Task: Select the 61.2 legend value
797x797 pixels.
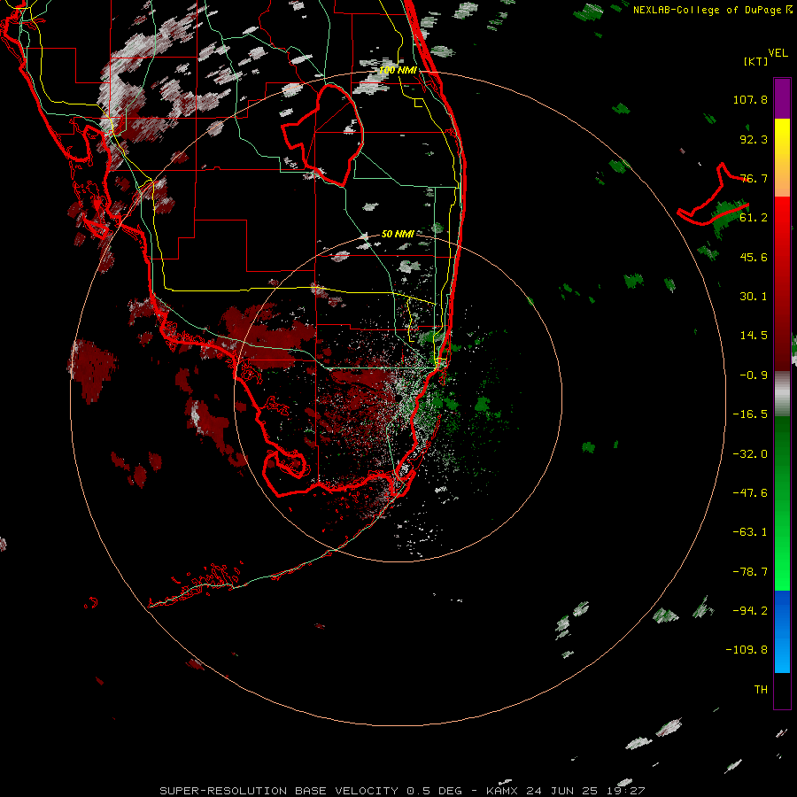Action: (x=754, y=218)
